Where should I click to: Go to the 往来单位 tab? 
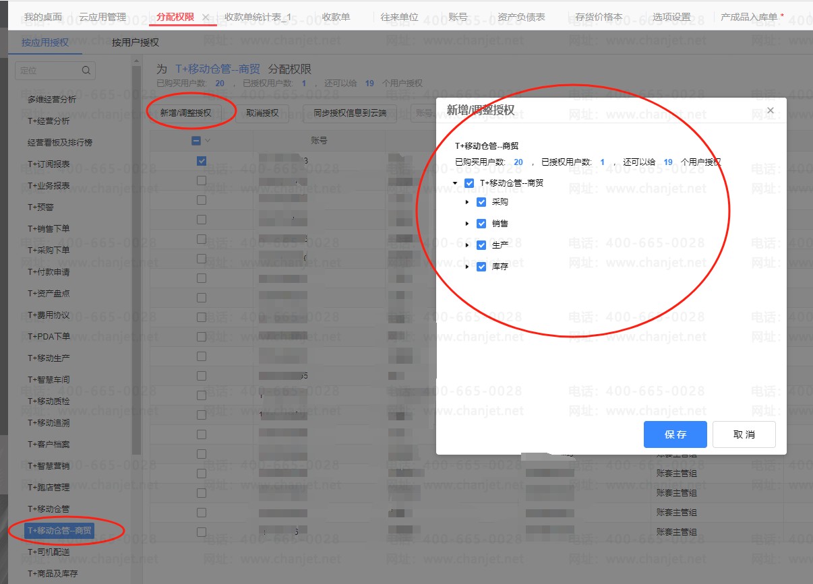[400, 17]
